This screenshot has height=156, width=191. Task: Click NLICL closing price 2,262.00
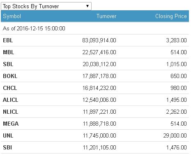point(176,112)
